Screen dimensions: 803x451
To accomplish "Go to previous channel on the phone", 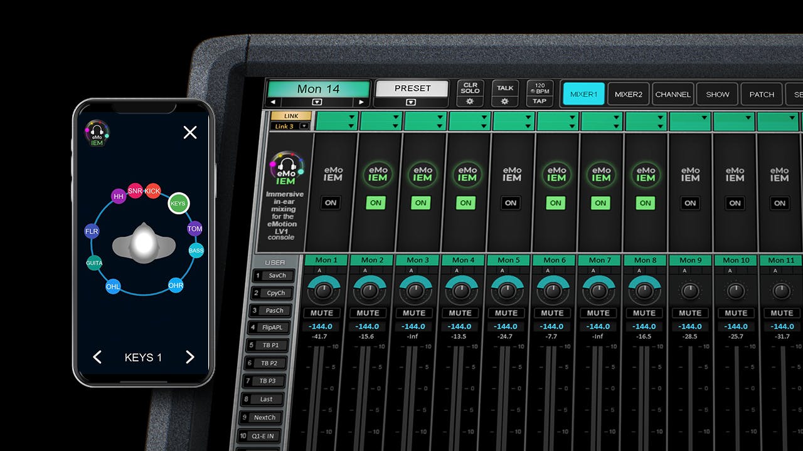I will [x=97, y=357].
